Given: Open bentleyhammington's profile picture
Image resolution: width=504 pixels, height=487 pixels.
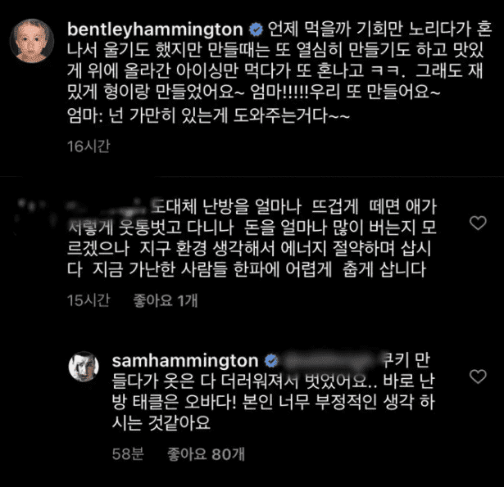Looking at the screenshot, I should (32, 41).
